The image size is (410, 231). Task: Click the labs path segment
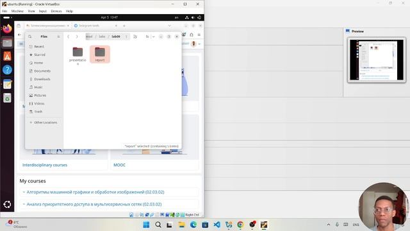[x=102, y=37]
